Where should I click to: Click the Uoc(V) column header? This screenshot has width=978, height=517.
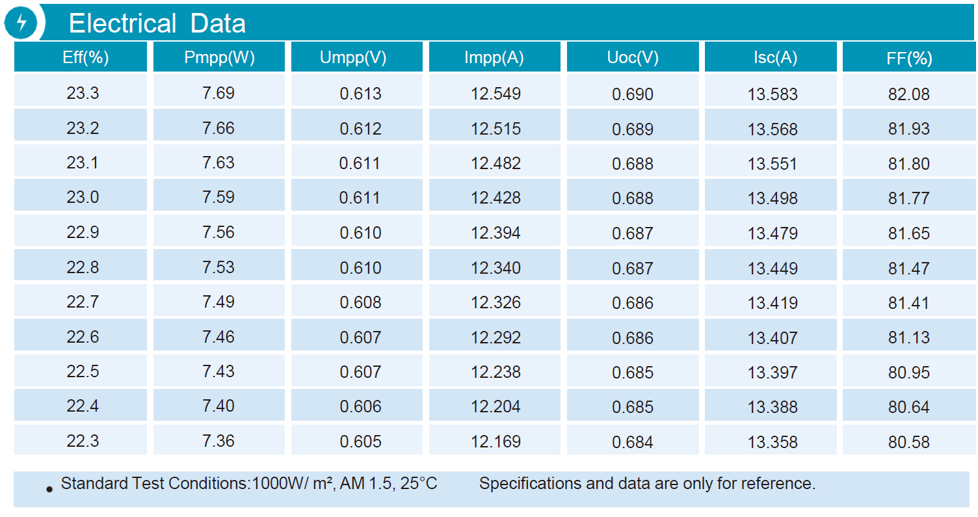(x=633, y=57)
